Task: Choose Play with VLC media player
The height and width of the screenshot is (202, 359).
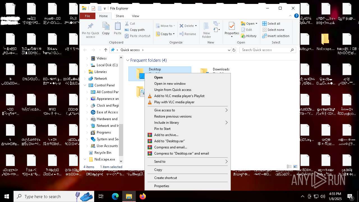Action: [187, 102]
